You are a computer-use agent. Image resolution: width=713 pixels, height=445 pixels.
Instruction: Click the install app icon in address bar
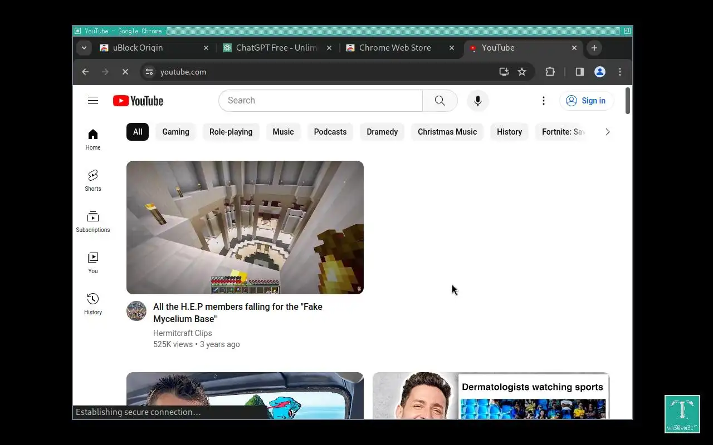(x=504, y=72)
